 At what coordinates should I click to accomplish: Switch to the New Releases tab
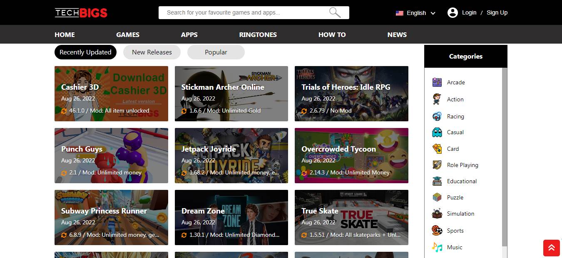(152, 52)
